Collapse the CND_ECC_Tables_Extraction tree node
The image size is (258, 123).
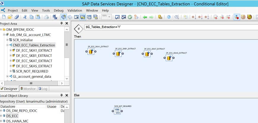(7, 45)
